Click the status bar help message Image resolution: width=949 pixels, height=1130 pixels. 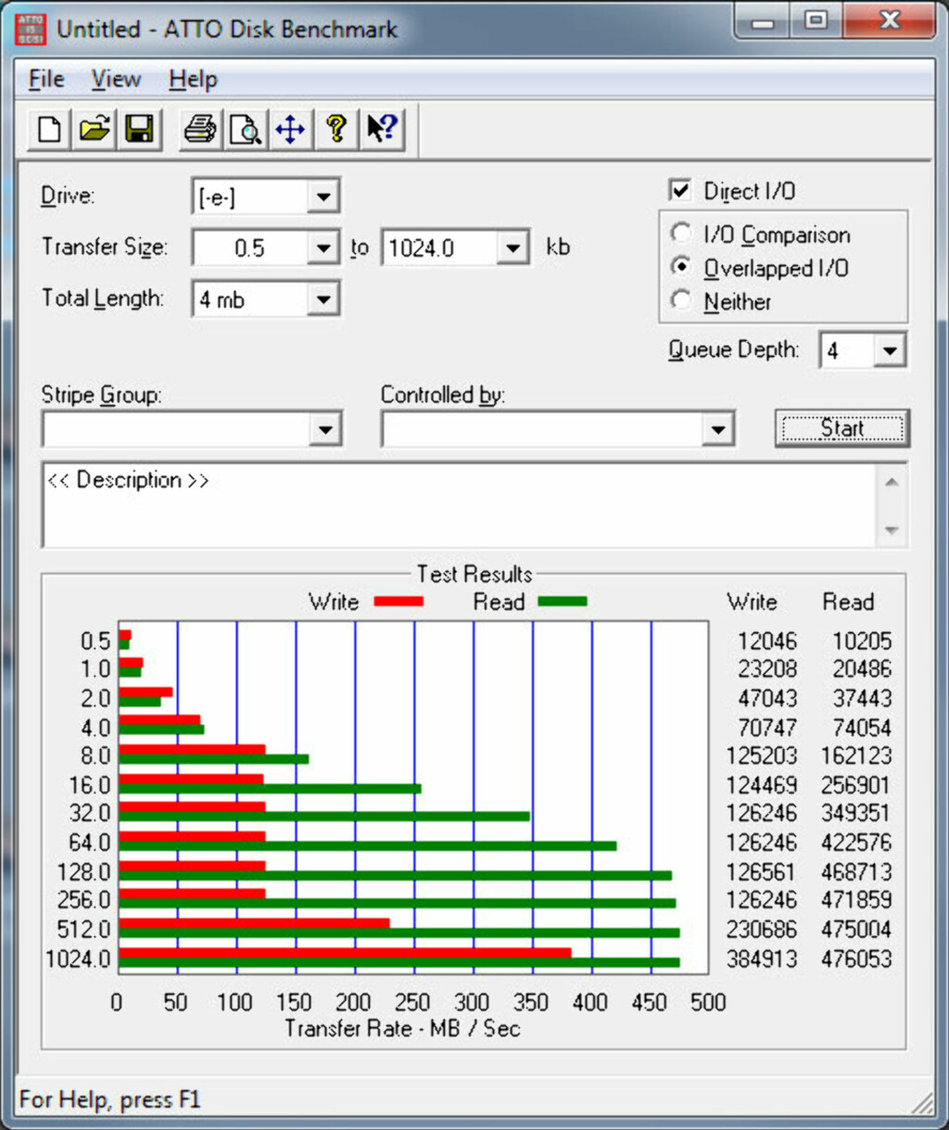coord(109,1099)
